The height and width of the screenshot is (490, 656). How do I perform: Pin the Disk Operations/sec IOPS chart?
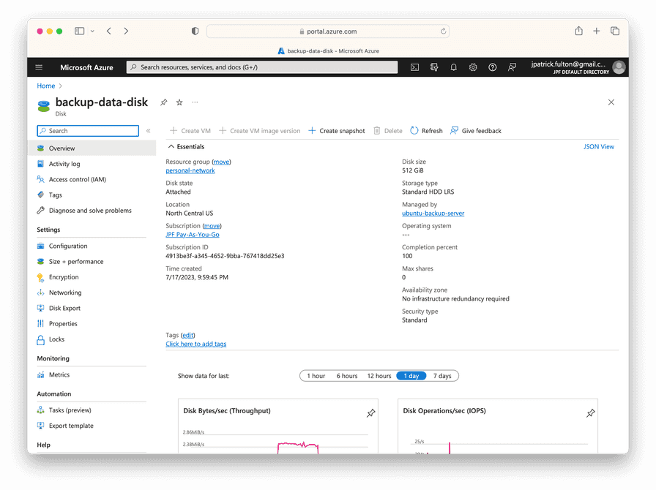point(590,413)
